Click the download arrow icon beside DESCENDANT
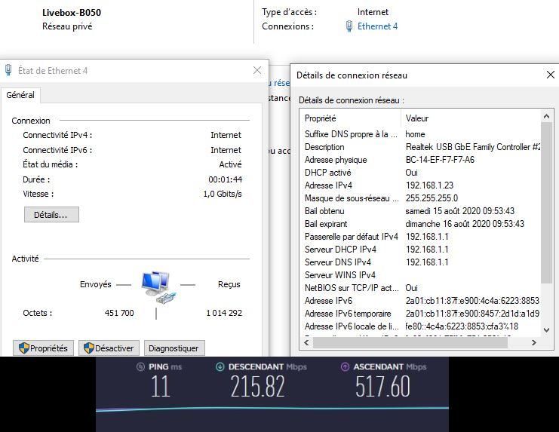Image resolution: width=559 pixels, height=432 pixels. (220, 367)
